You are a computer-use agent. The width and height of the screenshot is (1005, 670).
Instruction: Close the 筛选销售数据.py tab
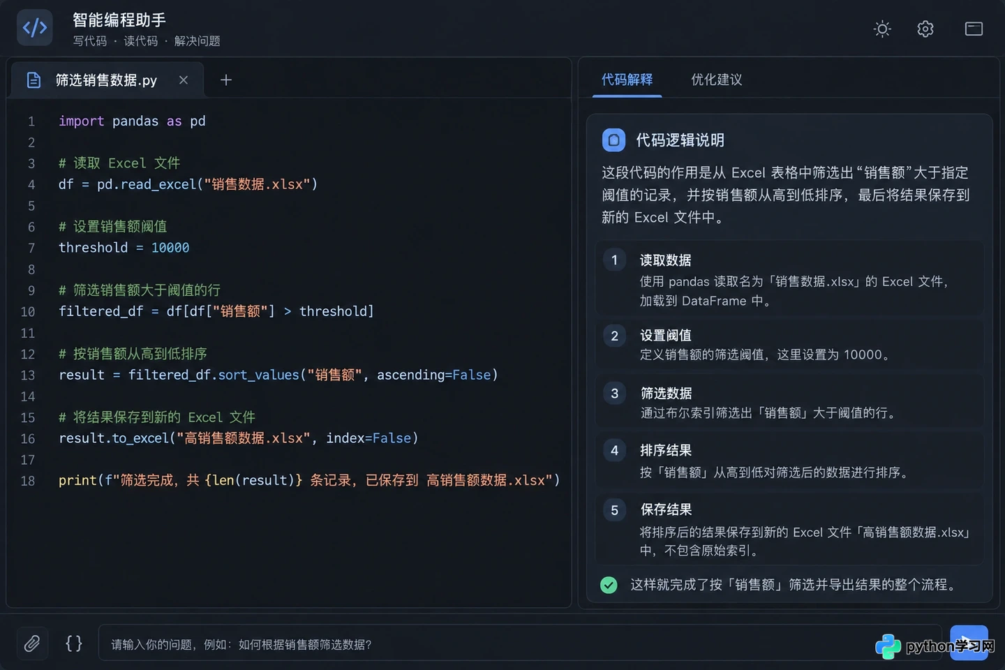pos(184,80)
